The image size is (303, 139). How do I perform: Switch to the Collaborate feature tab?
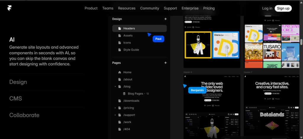pos(24,115)
